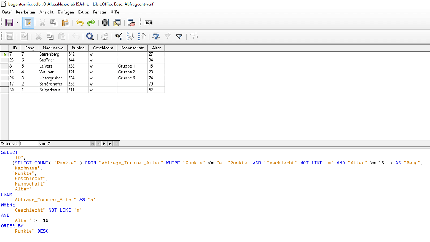The width and height of the screenshot is (430, 242).
Task: Click the AutoFilter funnel icon
Action: point(156,37)
